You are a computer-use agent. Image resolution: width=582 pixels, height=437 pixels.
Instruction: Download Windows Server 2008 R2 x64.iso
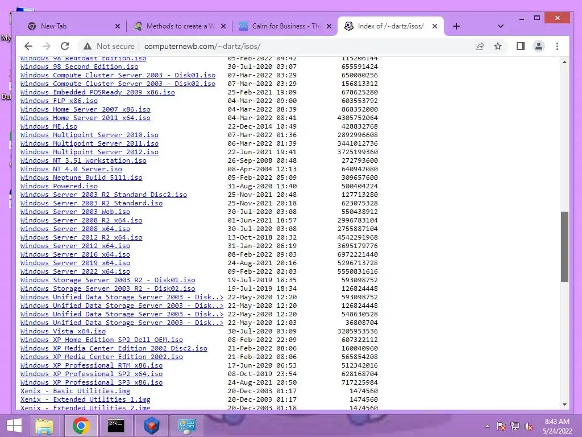pos(81,220)
